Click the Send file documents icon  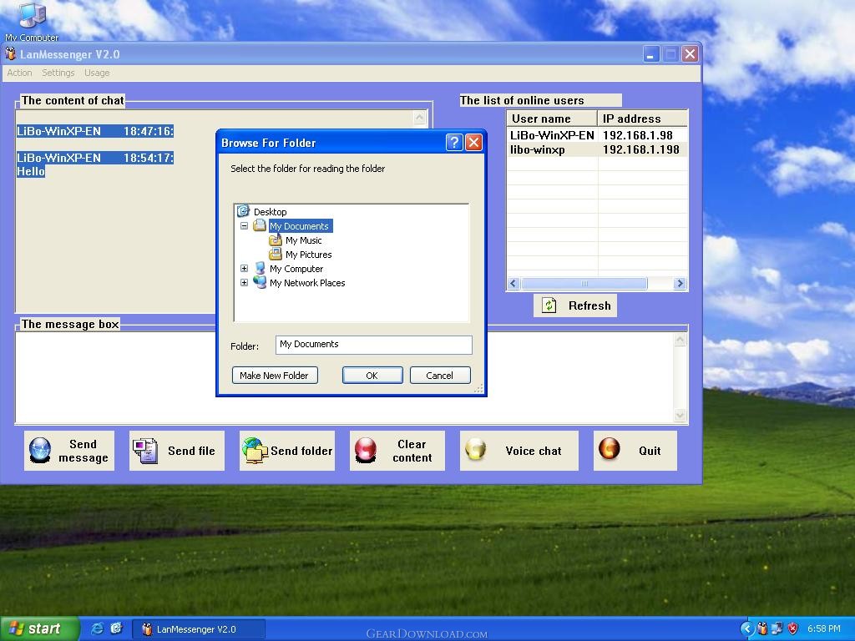coord(145,451)
